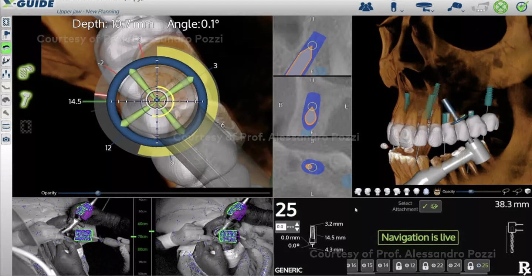The width and height of the screenshot is (532, 276).
Task: Toggle the lock on implant 22
Action: [x=425, y=265]
